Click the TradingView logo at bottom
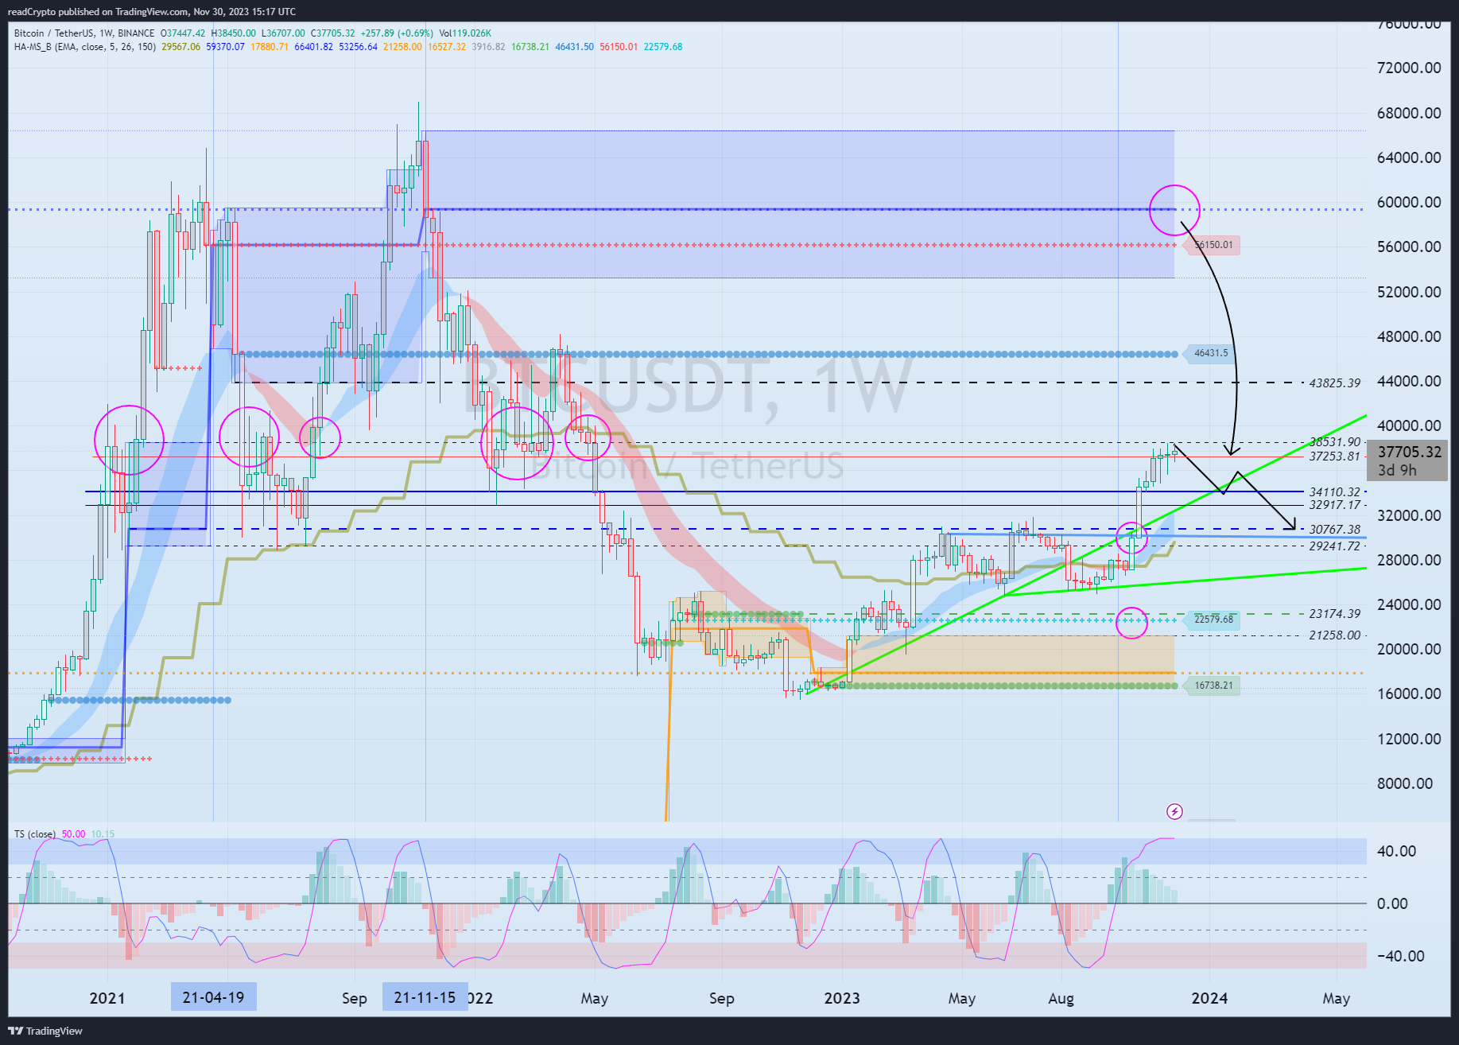The width and height of the screenshot is (1459, 1045). click(x=45, y=1031)
